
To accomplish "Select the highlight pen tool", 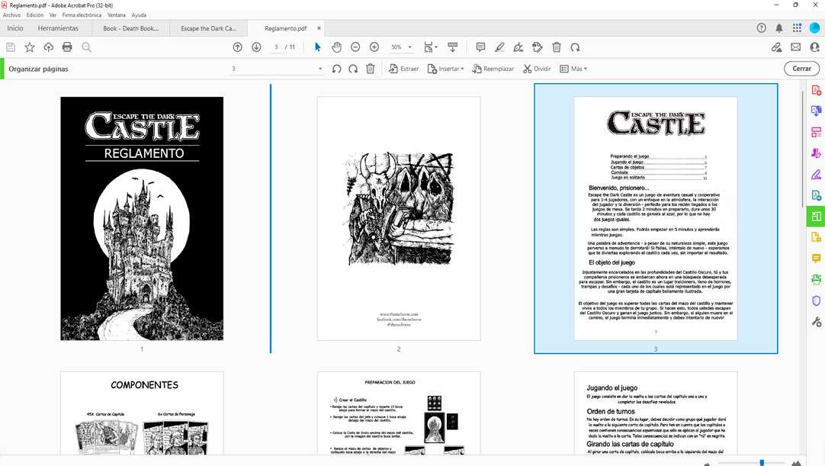I will pyautogui.click(x=499, y=47).
